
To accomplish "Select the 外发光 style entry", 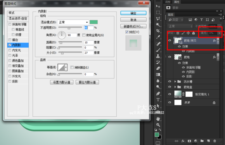I will 18,76.
